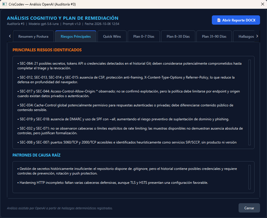
Task: Go to the Plan 0–7 Días tab
Action: [144, 37]
